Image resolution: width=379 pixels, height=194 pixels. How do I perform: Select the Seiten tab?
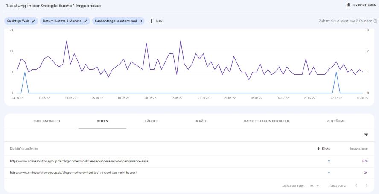[x=102, y=121]
